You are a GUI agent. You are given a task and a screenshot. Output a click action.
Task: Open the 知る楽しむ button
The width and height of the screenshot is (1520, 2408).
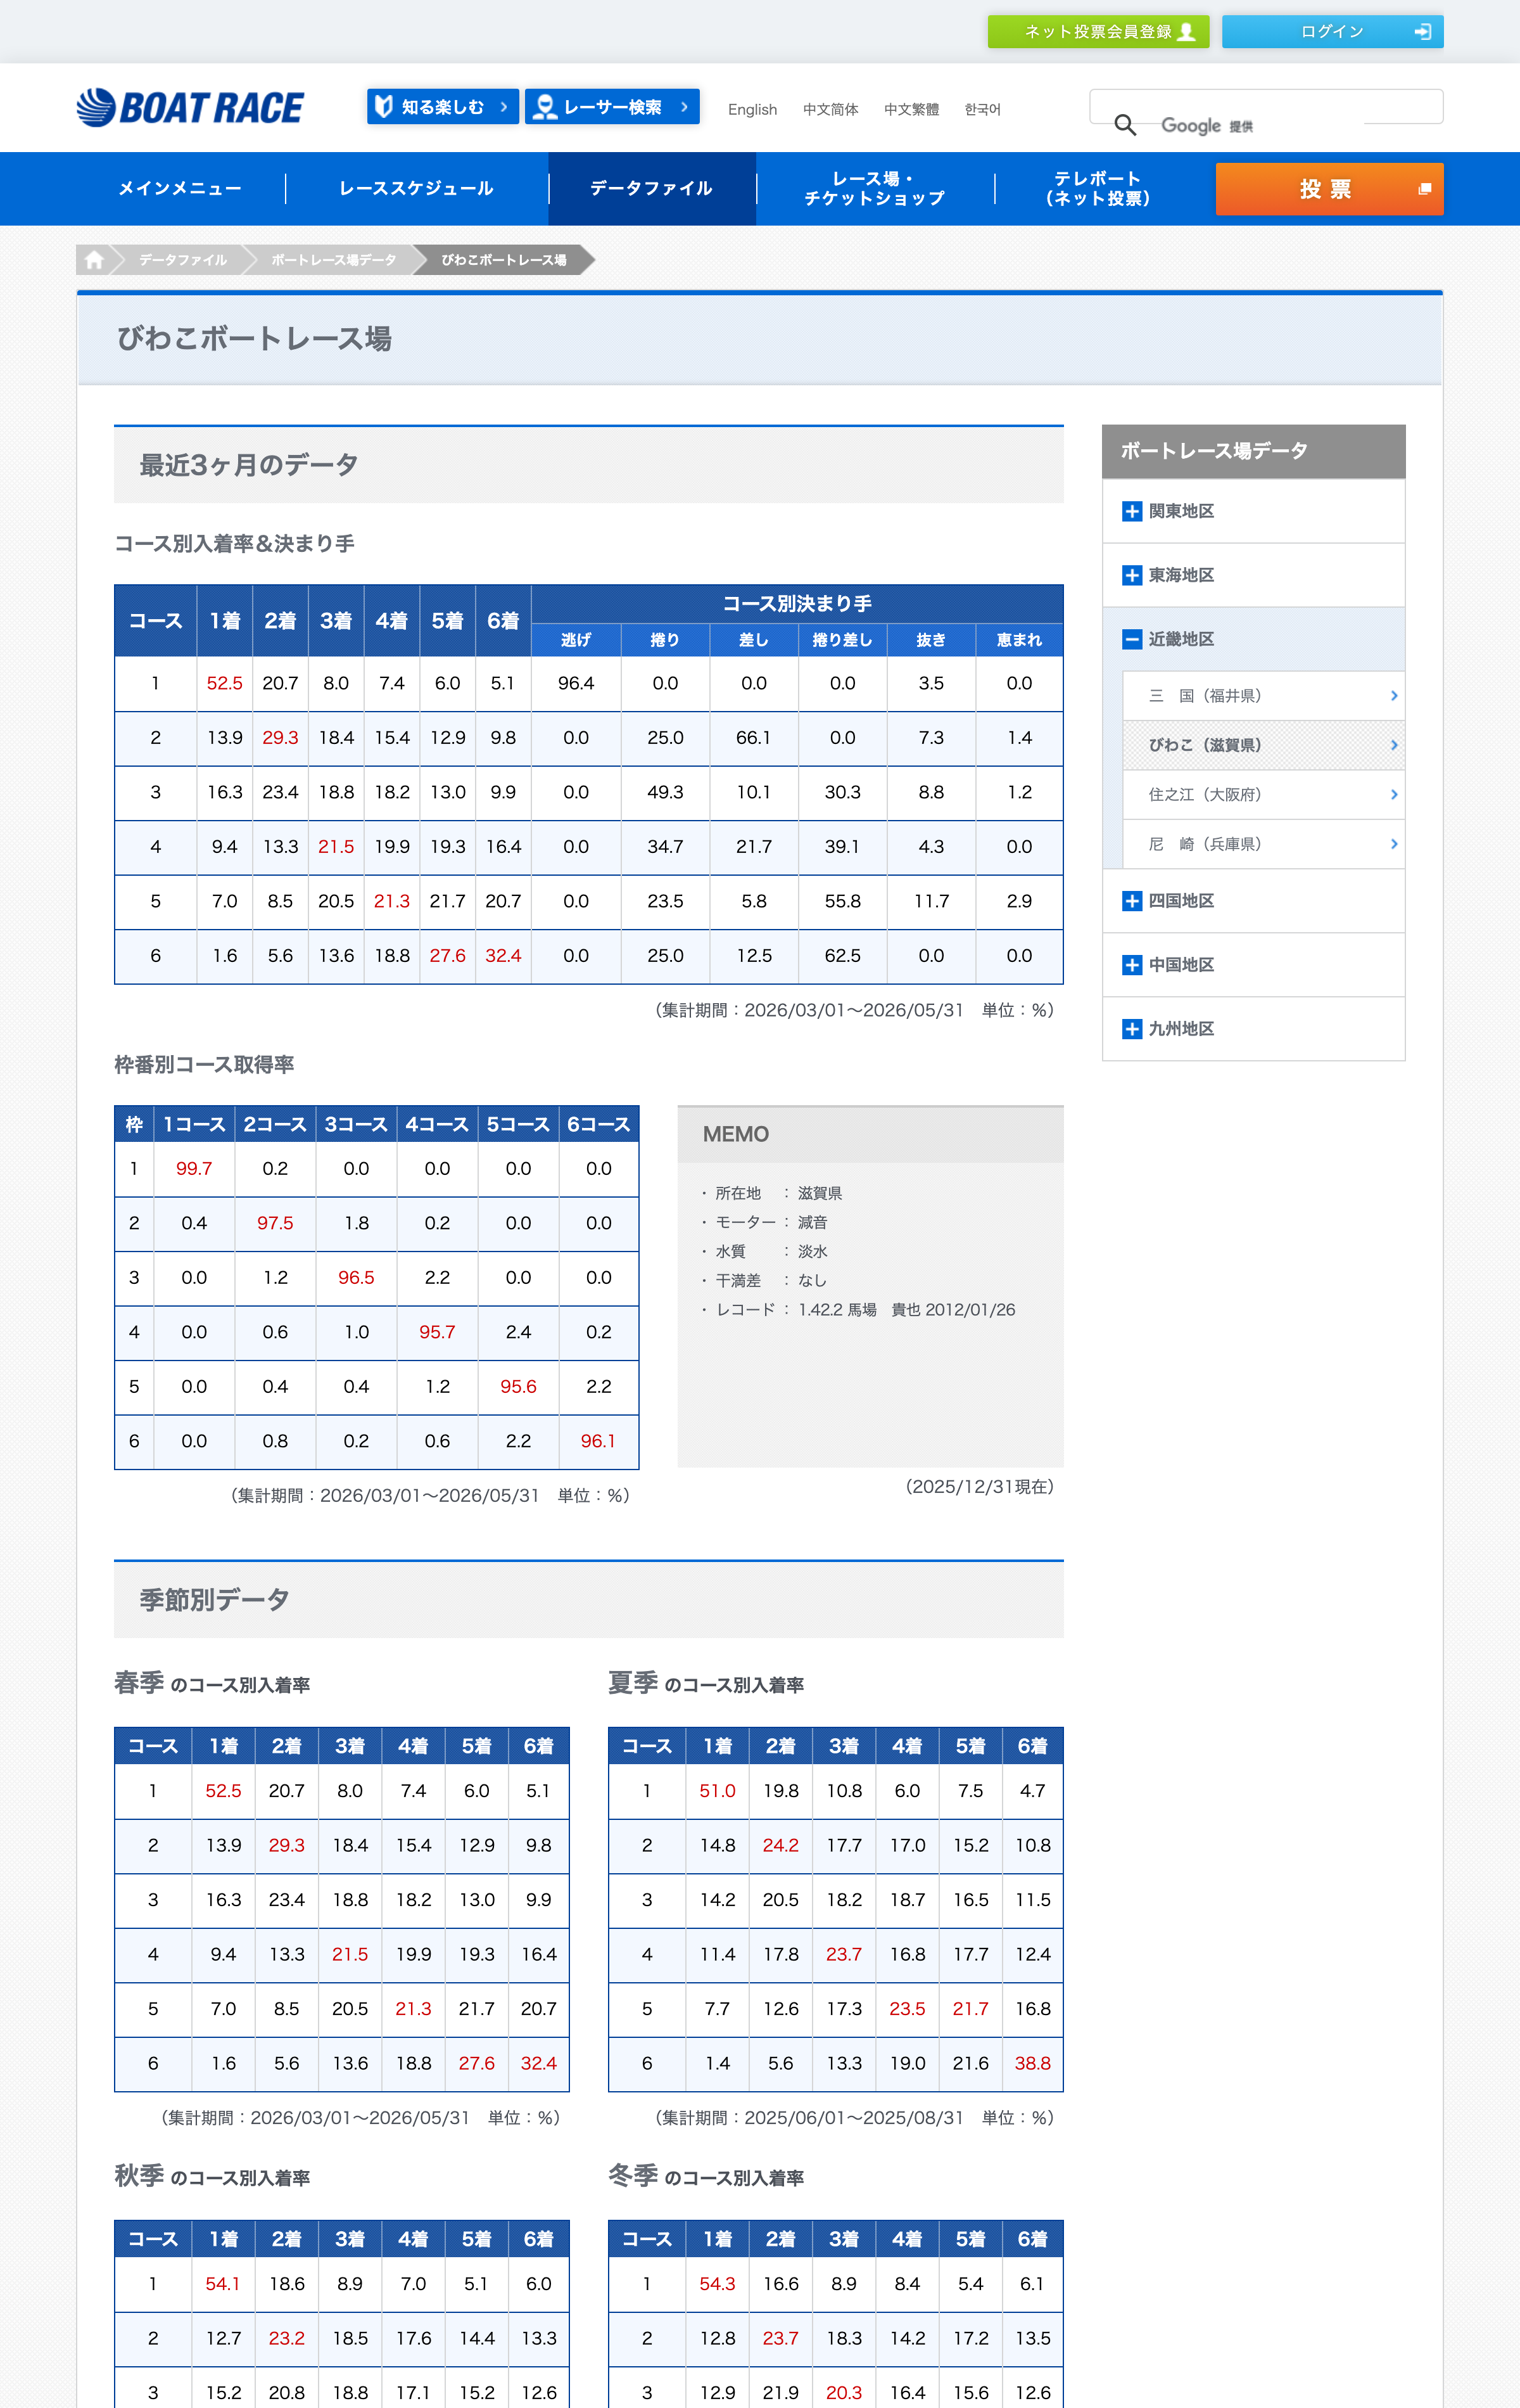pyautogui.click(x=443, y=107)
